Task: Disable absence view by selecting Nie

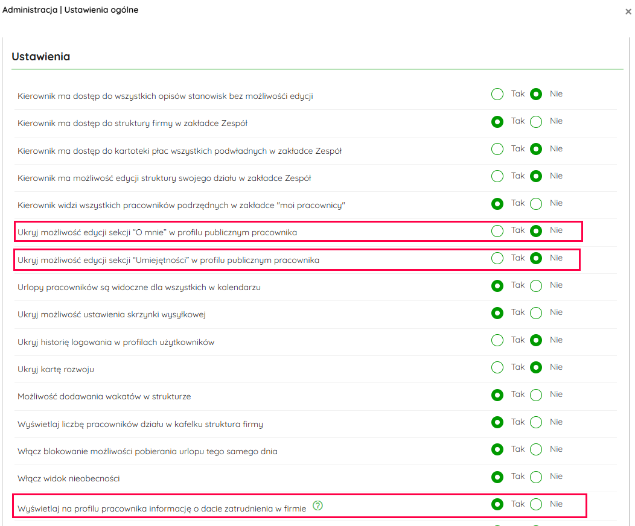Action: tap(536, 477)
